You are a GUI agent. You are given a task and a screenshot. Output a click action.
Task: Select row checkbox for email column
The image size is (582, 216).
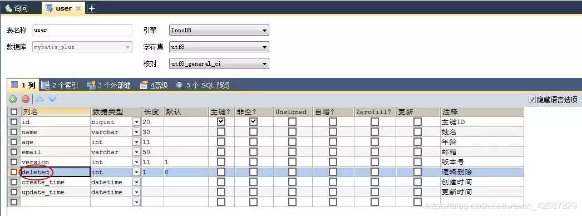point(14,151)
